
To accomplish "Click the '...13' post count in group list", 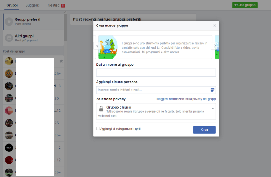I will point(58,111).
